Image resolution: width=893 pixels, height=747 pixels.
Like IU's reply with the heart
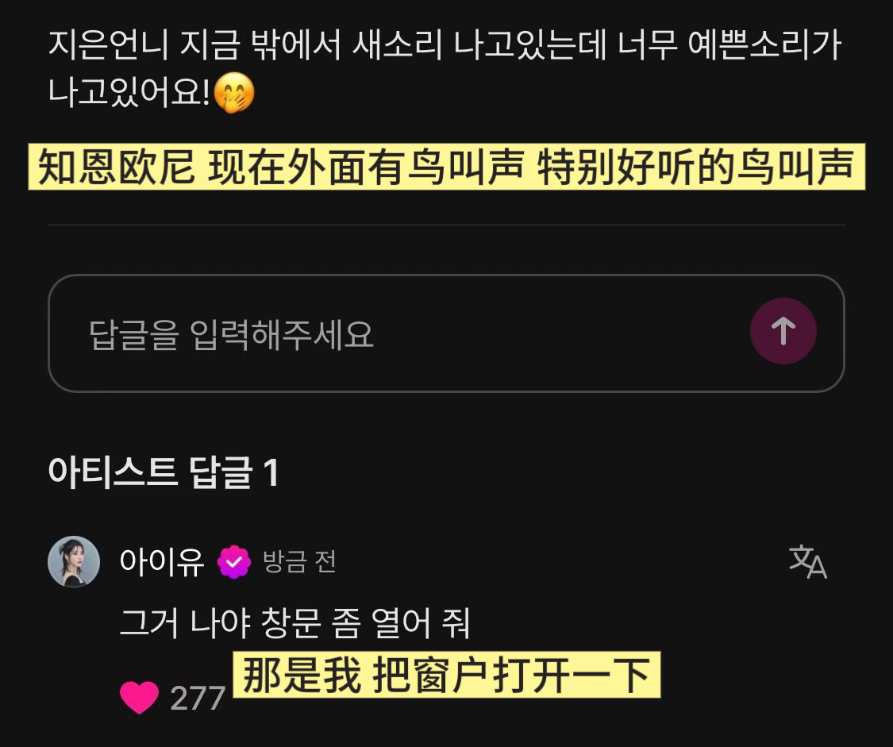coord(139,697)
